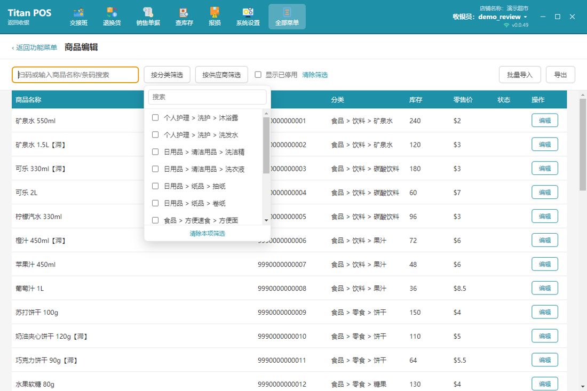587x391 pixels.
Task: Expand the 按供应商筛选 filter dropdown
Action: coord(221,75)
